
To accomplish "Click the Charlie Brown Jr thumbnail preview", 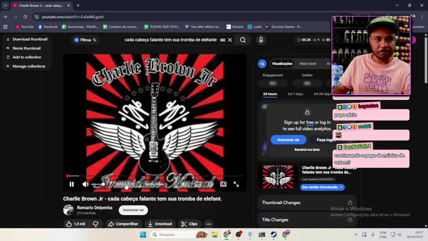I will (x=278, y=177).
